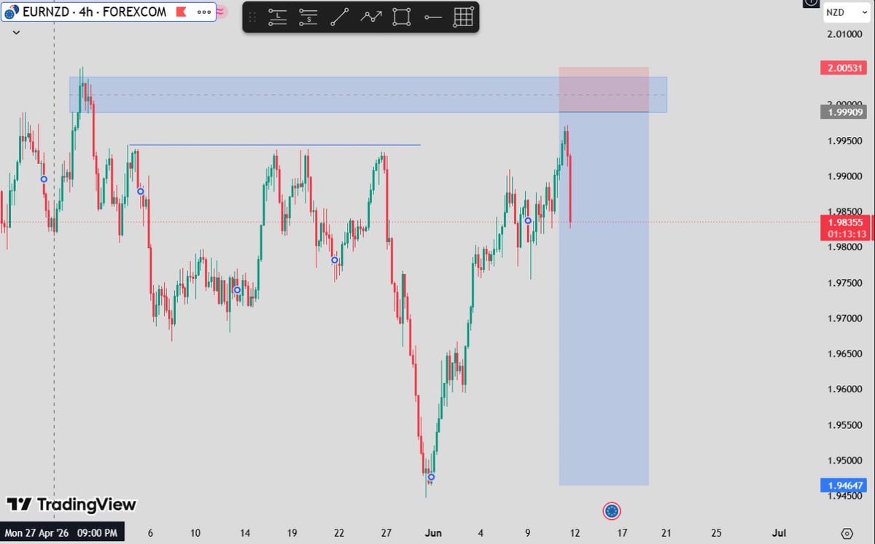Click the TradingView logo
The width and height of the screenshot is (875, 544).
71,504
